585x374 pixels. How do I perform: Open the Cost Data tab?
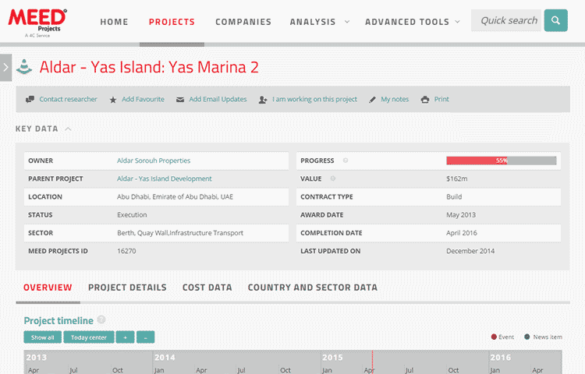pos(207,288)
